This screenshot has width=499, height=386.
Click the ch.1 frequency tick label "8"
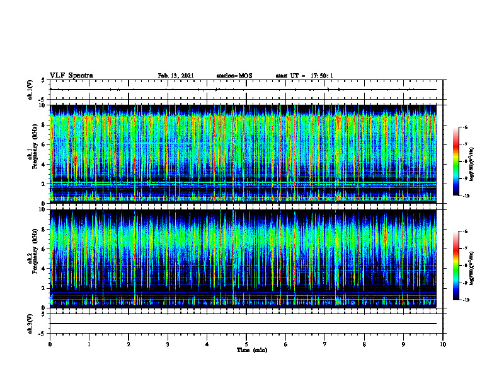coord(44,125)
